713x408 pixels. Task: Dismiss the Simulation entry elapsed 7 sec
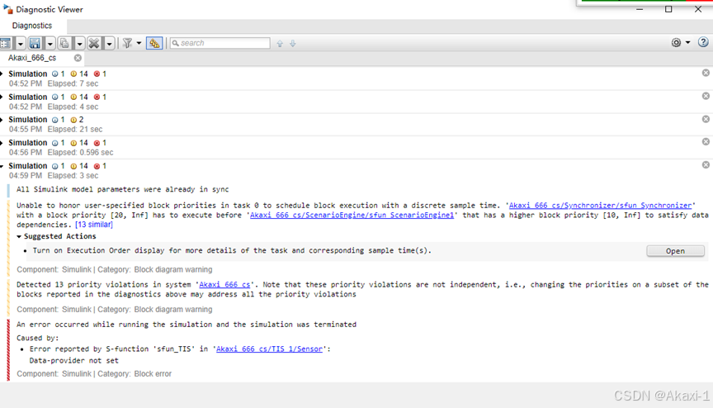click(706, 73)
